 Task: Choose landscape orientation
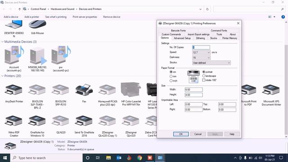[x=204, y=76]
